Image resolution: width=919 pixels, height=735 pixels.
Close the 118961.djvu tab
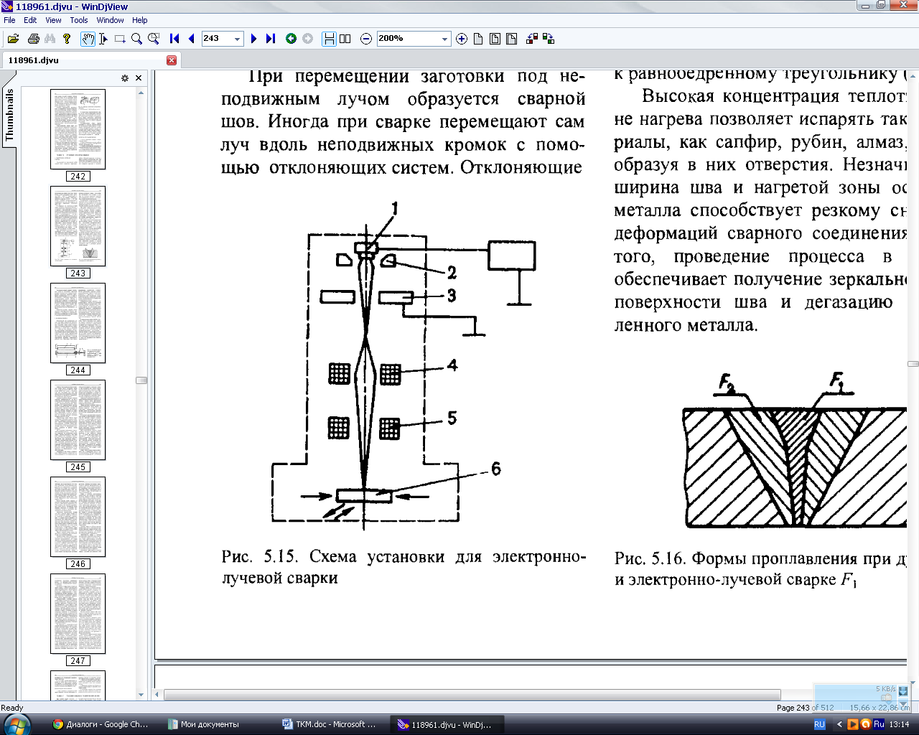point(172,60)
